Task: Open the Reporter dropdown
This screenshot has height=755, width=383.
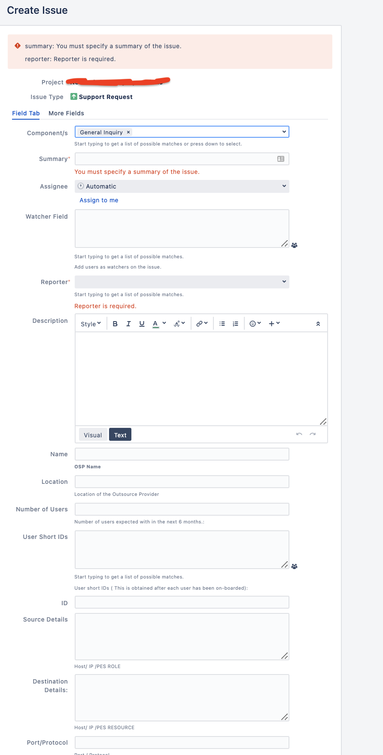Action: click(x=182, y=282)
